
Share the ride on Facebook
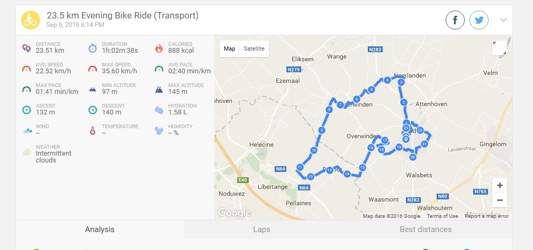[455, 21]
